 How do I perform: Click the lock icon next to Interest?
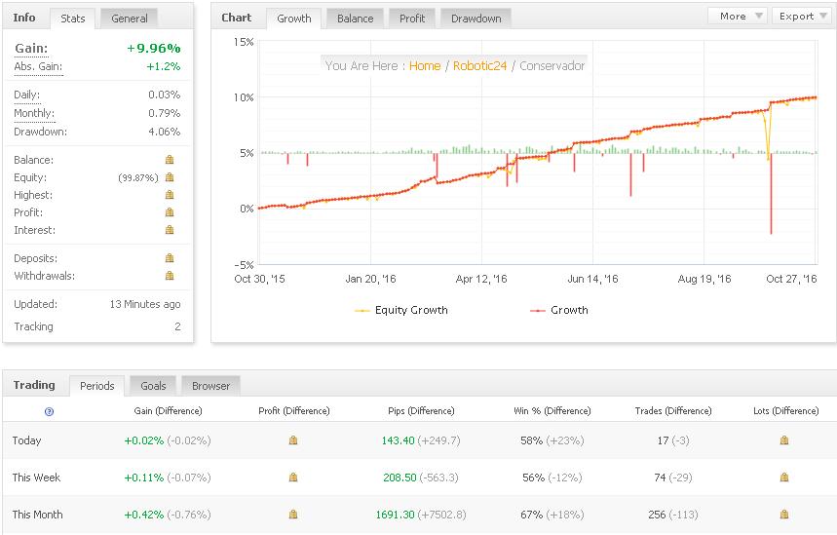coord(170,230)
